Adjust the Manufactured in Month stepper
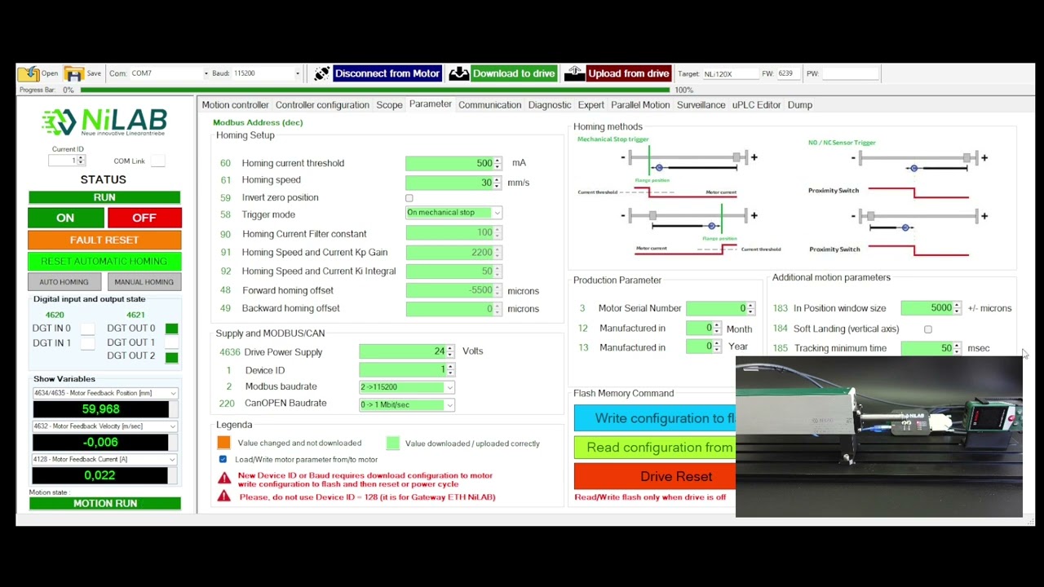Image resolution: width=1044 pixels, height=587 pixels. (x=716, y=328)
